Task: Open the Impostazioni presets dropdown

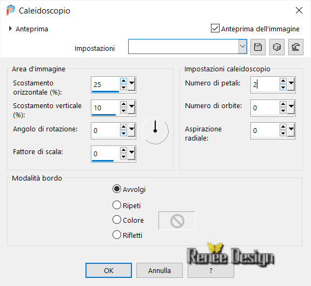Action: (x=242, y=46)
